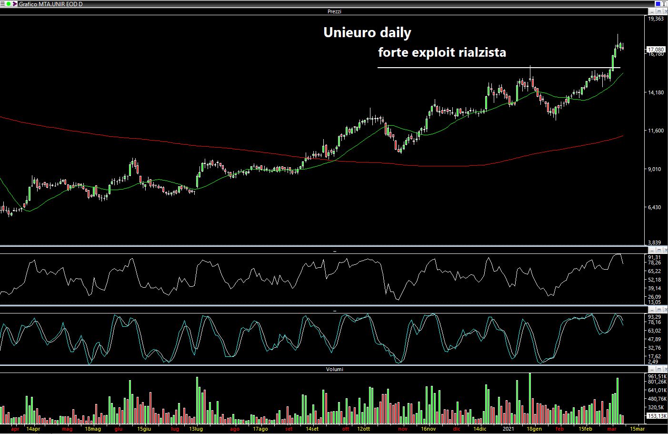Open the hamburger menu in chart title bar
This screenshot has height=434, width=668.
point(3,3)
